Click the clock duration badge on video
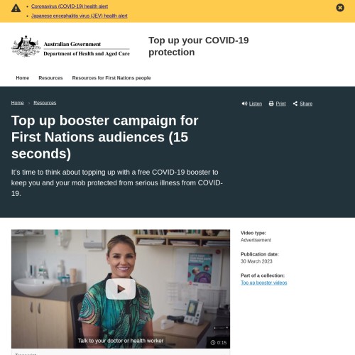 click(219, 342)
